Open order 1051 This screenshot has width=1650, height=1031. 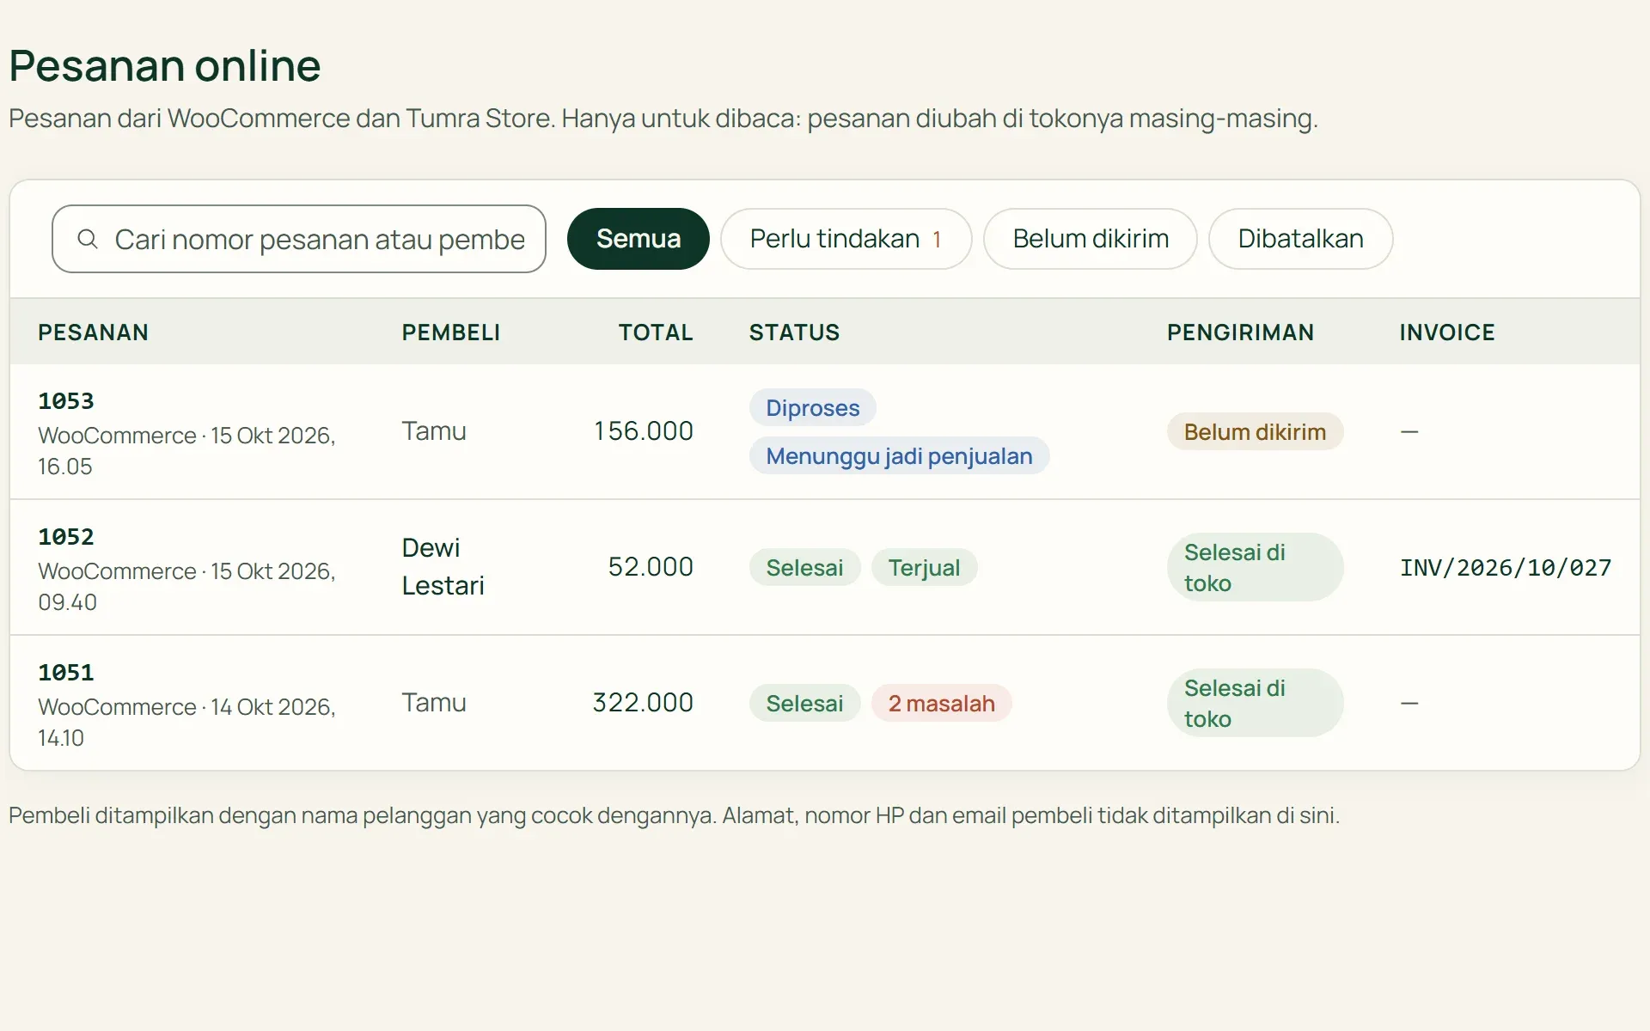point(66,673)
